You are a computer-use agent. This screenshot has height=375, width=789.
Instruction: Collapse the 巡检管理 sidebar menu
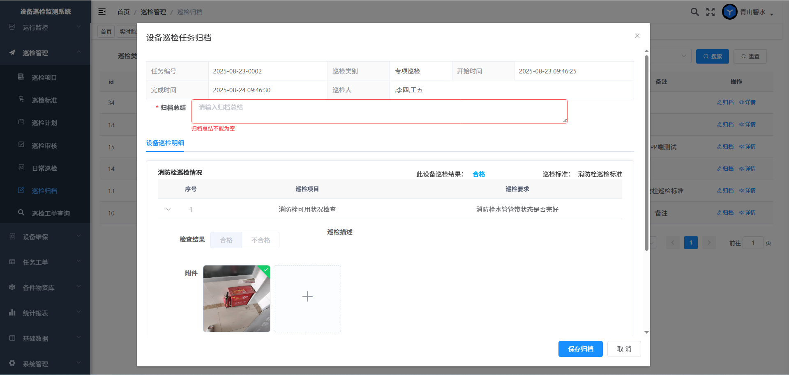pos(45,53)
